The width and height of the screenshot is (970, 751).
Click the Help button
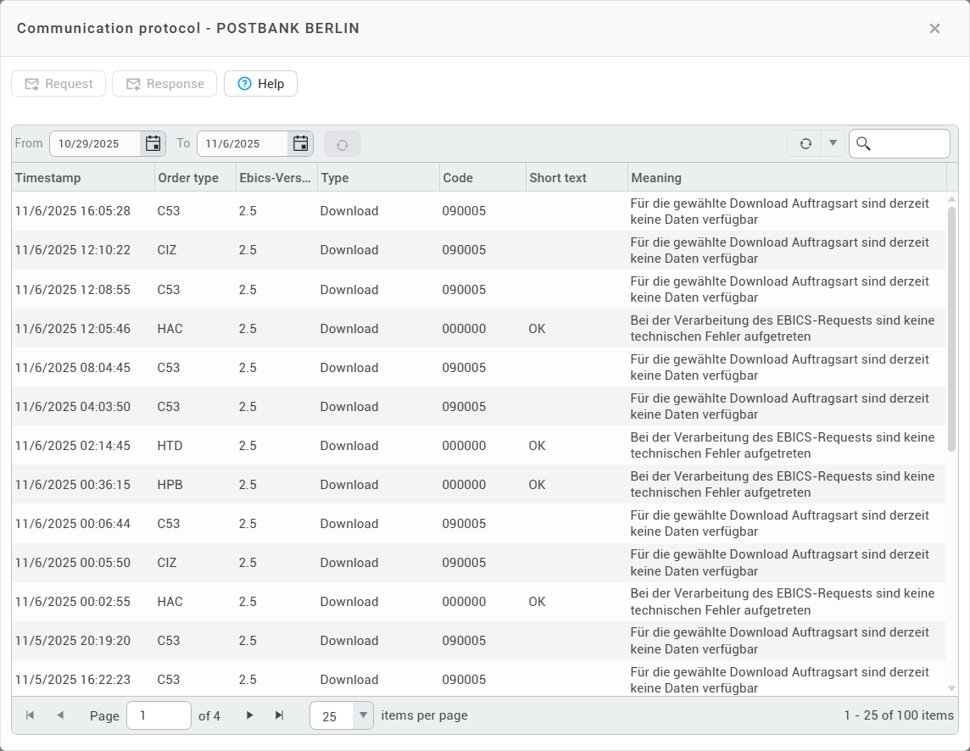tap(260, 84)
